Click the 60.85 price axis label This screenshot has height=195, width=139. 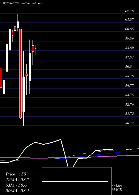tap(130, 29)
